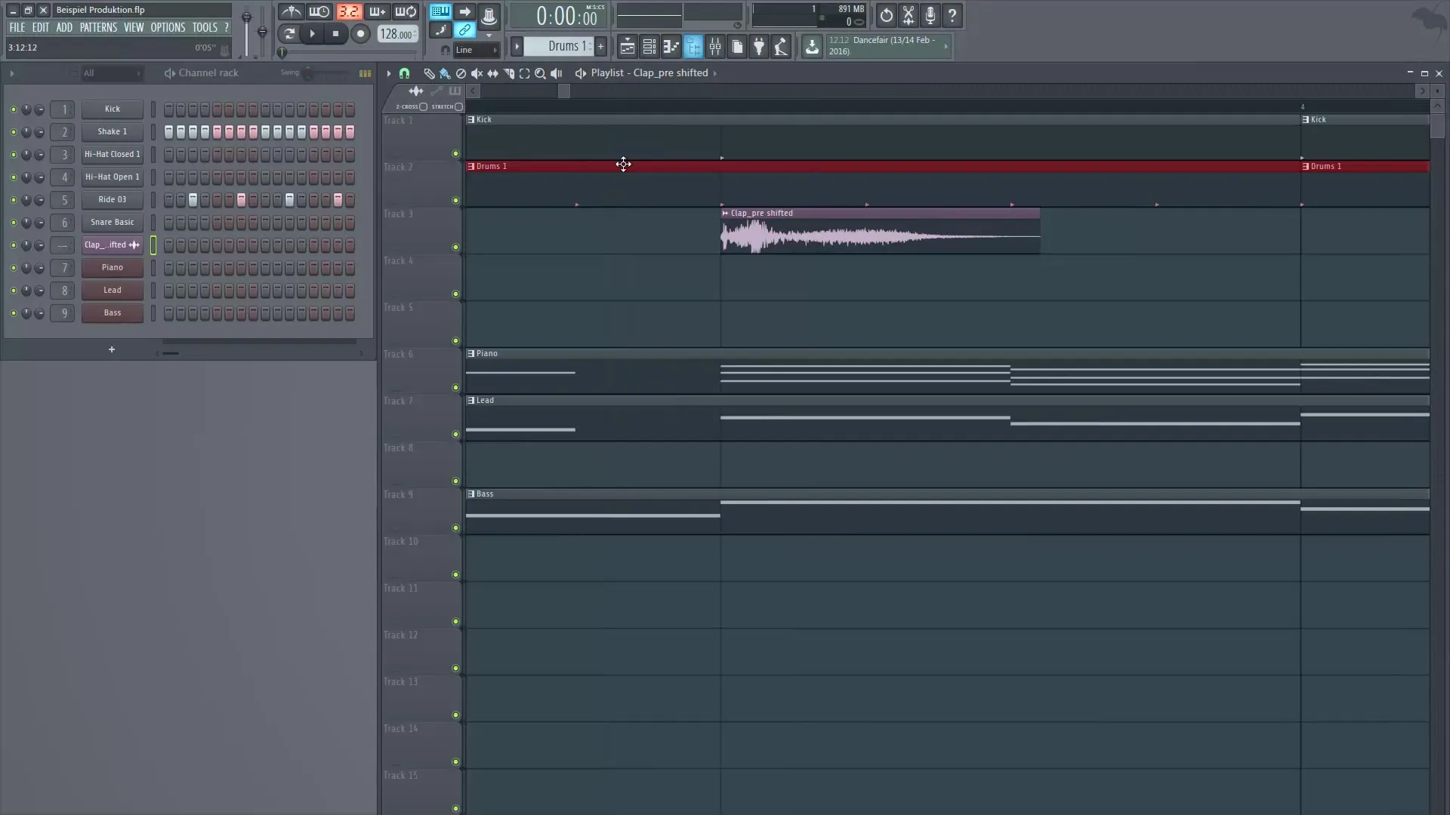Enable STRETCH in the audio clip panel
The width and height of the screenshot is (1450, 815).
(458, 107)
